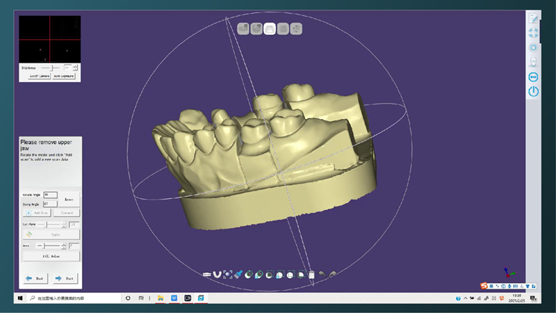Click the stepper arrows beside Area slider
This screenshot has height=313, width=556.
coord(65,246)
